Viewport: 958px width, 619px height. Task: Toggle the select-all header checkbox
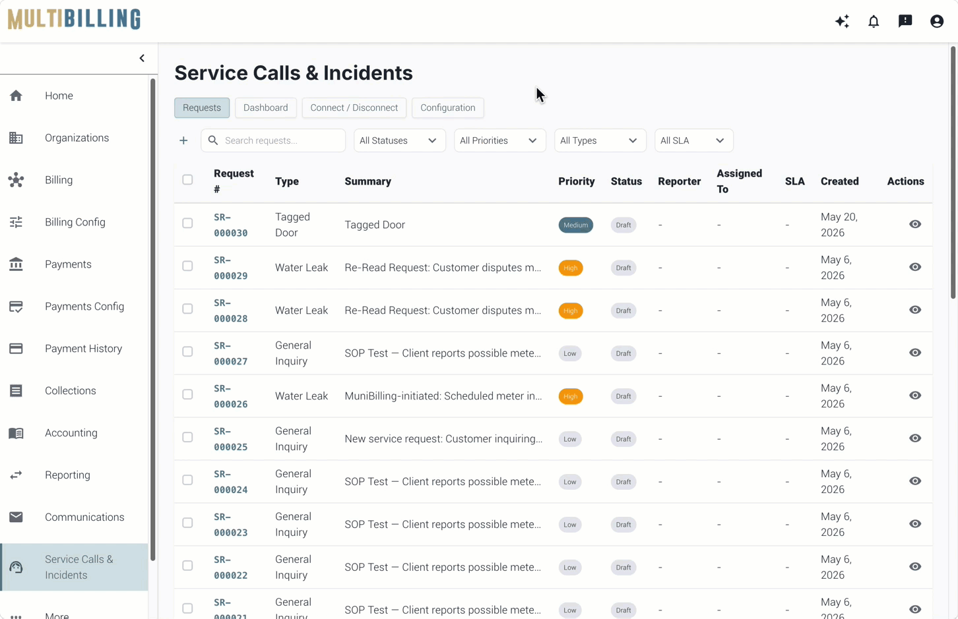[187, 179]
